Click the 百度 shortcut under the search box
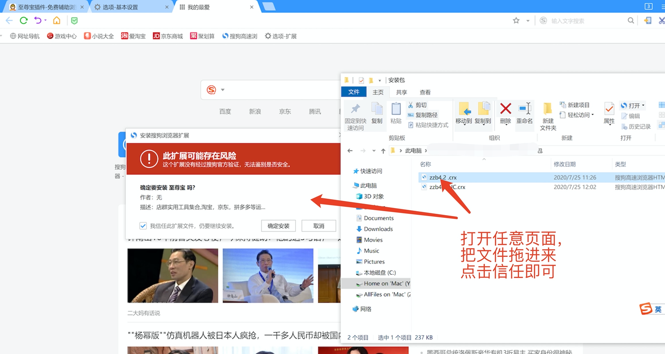This screenshot has height=354, width=665. 225,111
